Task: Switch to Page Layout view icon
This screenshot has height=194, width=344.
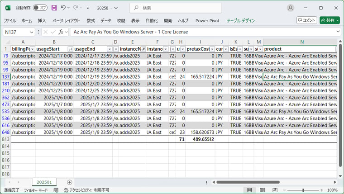Action: click(262, 190)
